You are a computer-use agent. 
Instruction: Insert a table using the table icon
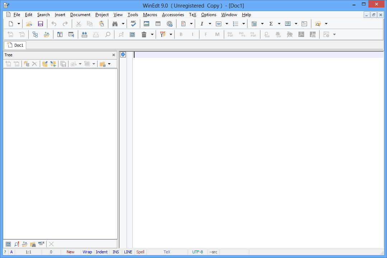(158, 24)
